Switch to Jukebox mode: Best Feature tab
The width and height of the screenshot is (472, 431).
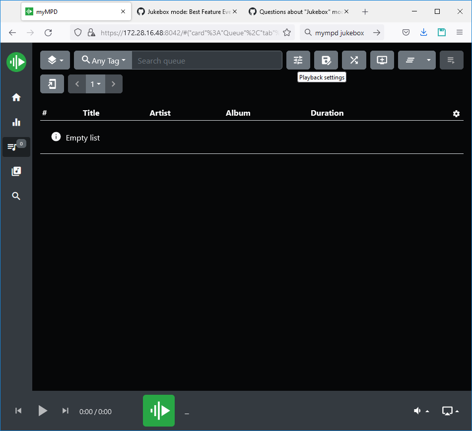(x=187, y=11)
